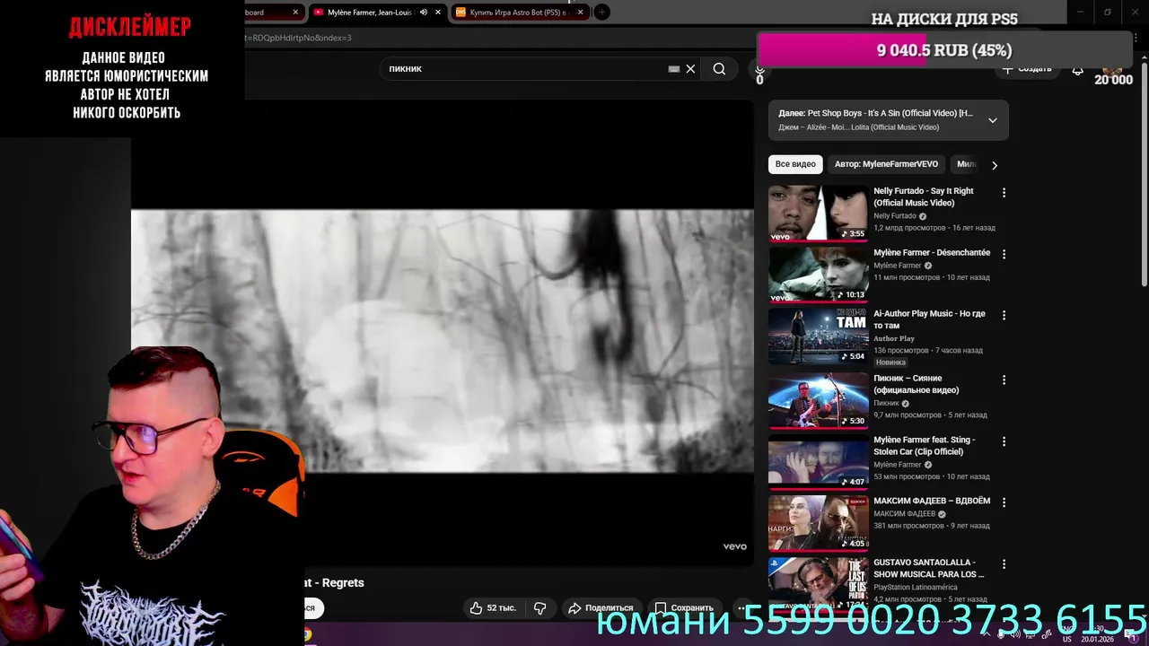Open the Nelly Furtado - Say It Right thumbnail
The height and width of the screenshot is (646, 1149).
(818, 214)
